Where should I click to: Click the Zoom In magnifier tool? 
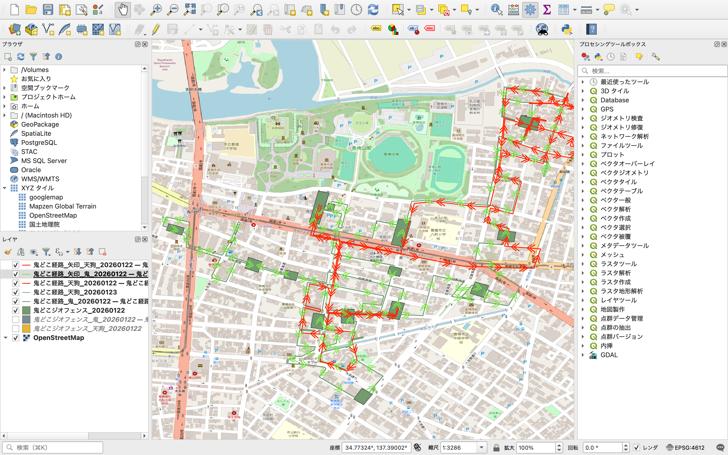tap(156, 10)
